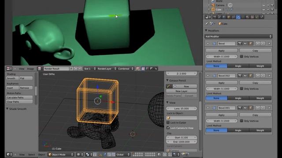This screenshot has width=282, height=158.
Task: Collapse the Grease Pencil panel
Action: (x=167, y=80)
